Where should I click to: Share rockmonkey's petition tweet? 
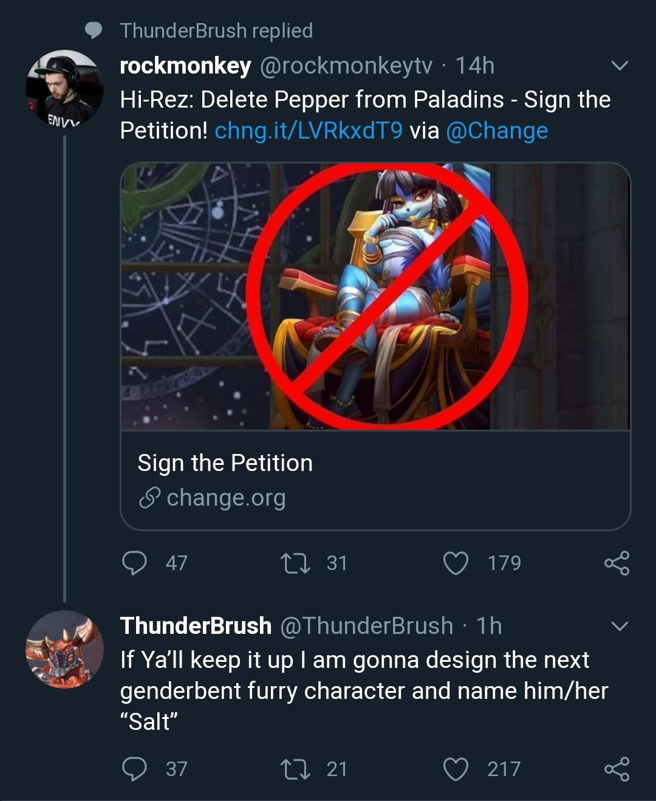(617, 563)
